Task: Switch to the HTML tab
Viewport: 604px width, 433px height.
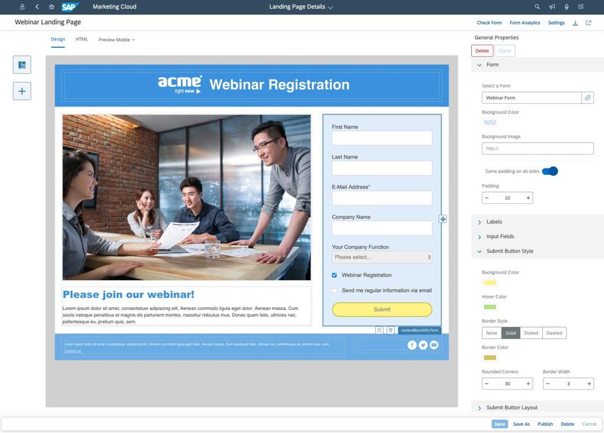Action: pyautogui.click(x=82, y=39)
